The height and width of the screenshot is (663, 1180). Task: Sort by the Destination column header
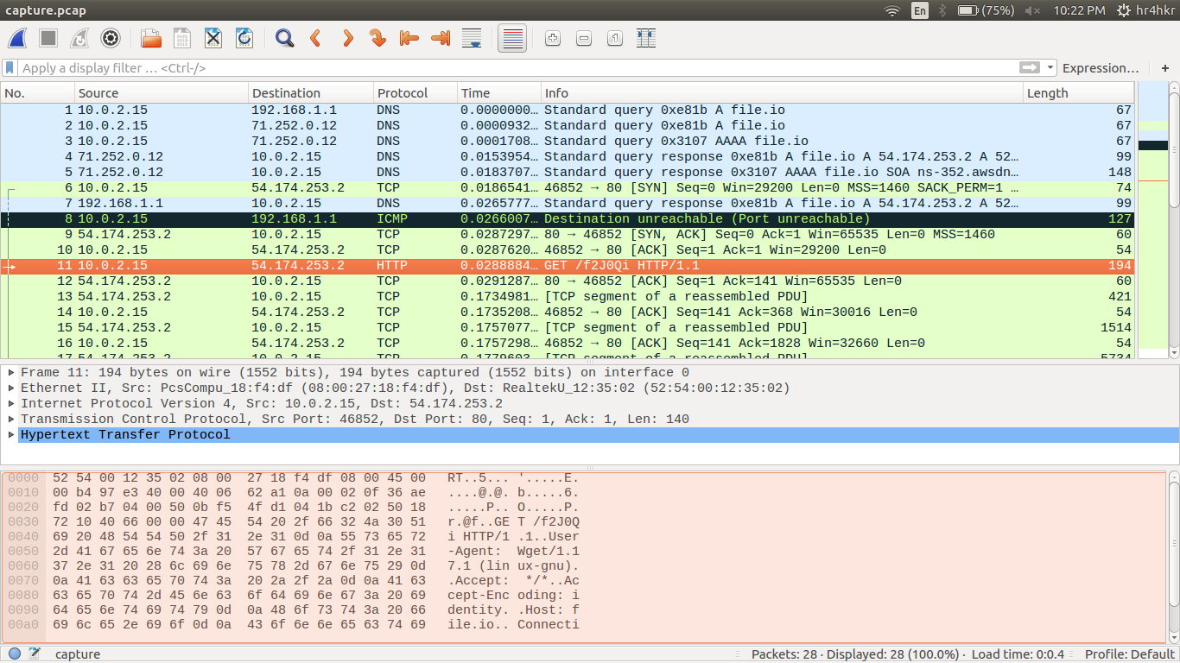click(311, 92)
